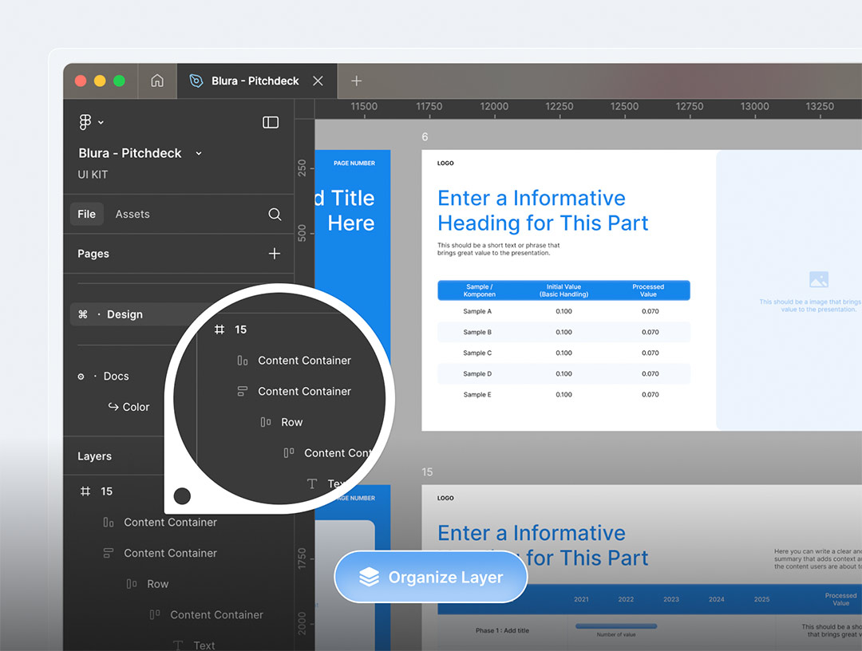
Task: Click the frame icon beside layer 15
Action: click(x=85, y=491)
